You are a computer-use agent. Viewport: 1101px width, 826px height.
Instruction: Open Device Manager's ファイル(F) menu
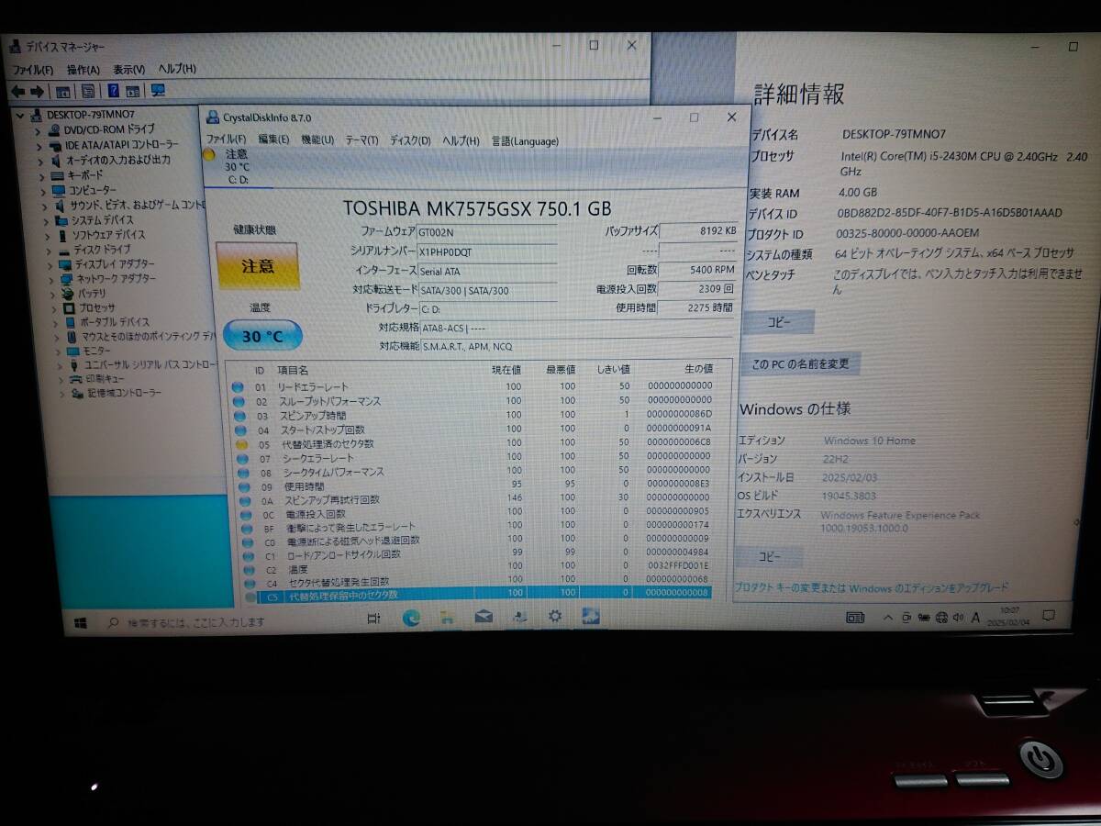[x=33, y=70]
